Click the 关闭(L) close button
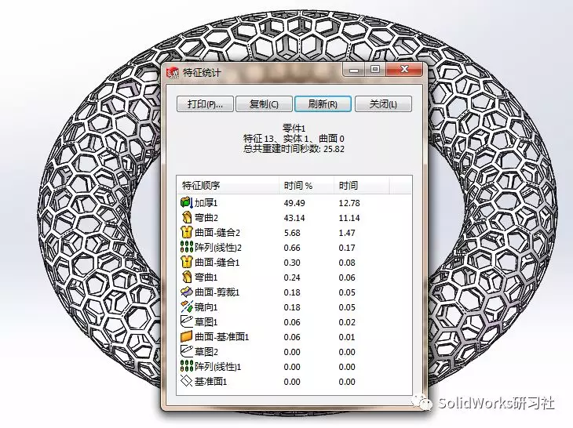The image size is (573, 428). click(x=383, y=104)
